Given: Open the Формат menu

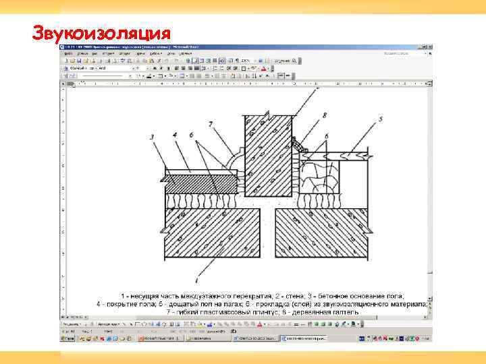Looking at the screenshot, I should (x=125, y=53).
